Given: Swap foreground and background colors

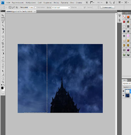Looking at the screenshot, I should click(4, 85).
